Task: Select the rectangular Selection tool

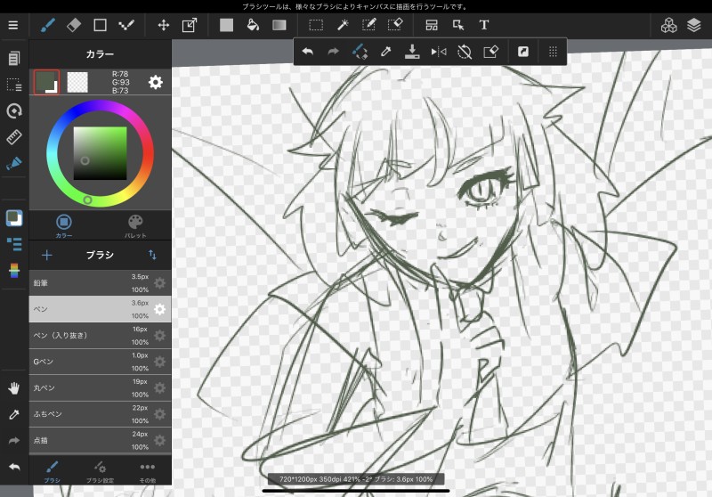Action: tap(316, 25)
